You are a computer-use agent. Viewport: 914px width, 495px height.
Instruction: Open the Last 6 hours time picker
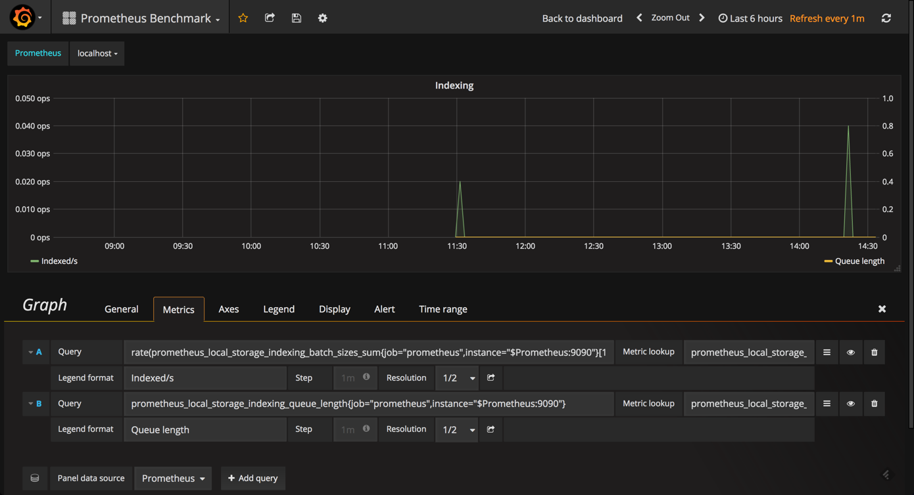[x=750, y=18]
